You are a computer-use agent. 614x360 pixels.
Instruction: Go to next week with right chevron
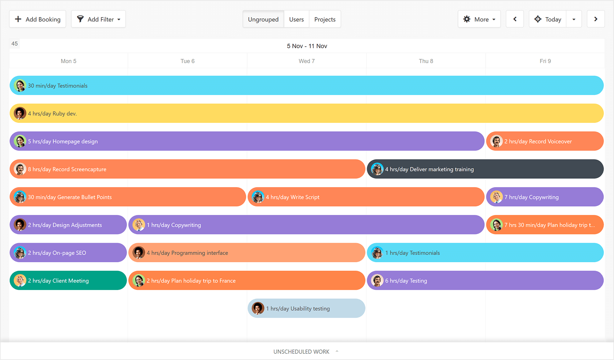click(596, 19)
